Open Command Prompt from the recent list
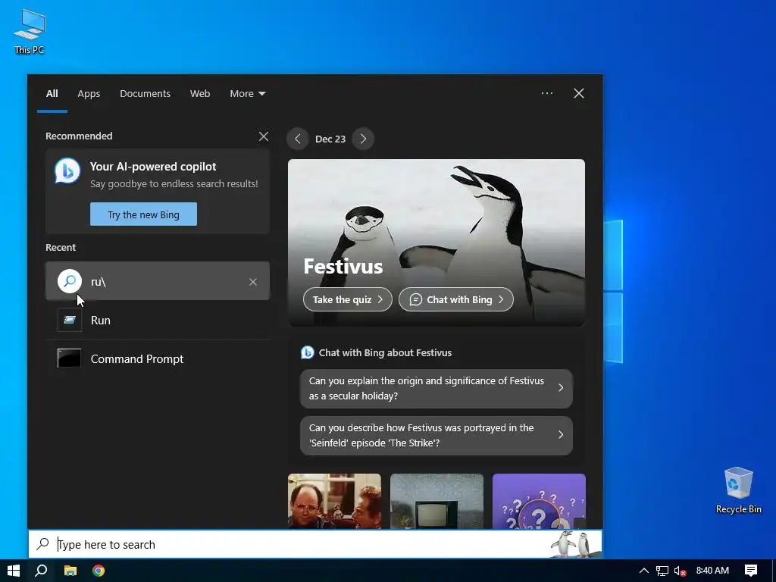776x582 pixels. [158, 358]
